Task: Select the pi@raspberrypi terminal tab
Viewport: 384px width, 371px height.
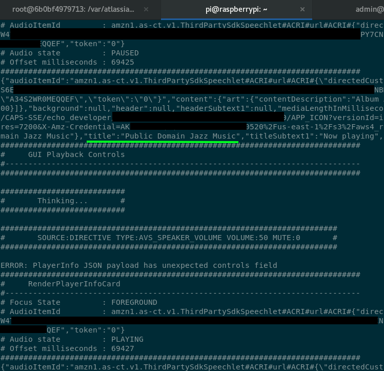Action: [x=236, y=10]
